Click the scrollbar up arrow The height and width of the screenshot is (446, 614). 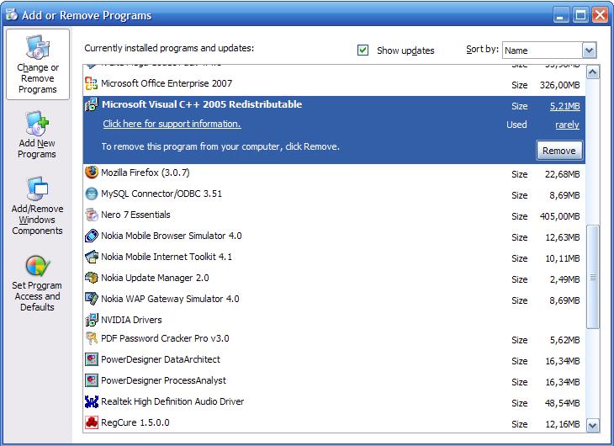(x=592, y=72)
